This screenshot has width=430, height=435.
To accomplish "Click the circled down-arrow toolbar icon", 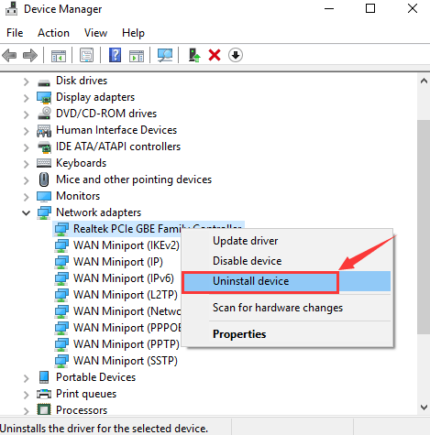I will (236, 55).
